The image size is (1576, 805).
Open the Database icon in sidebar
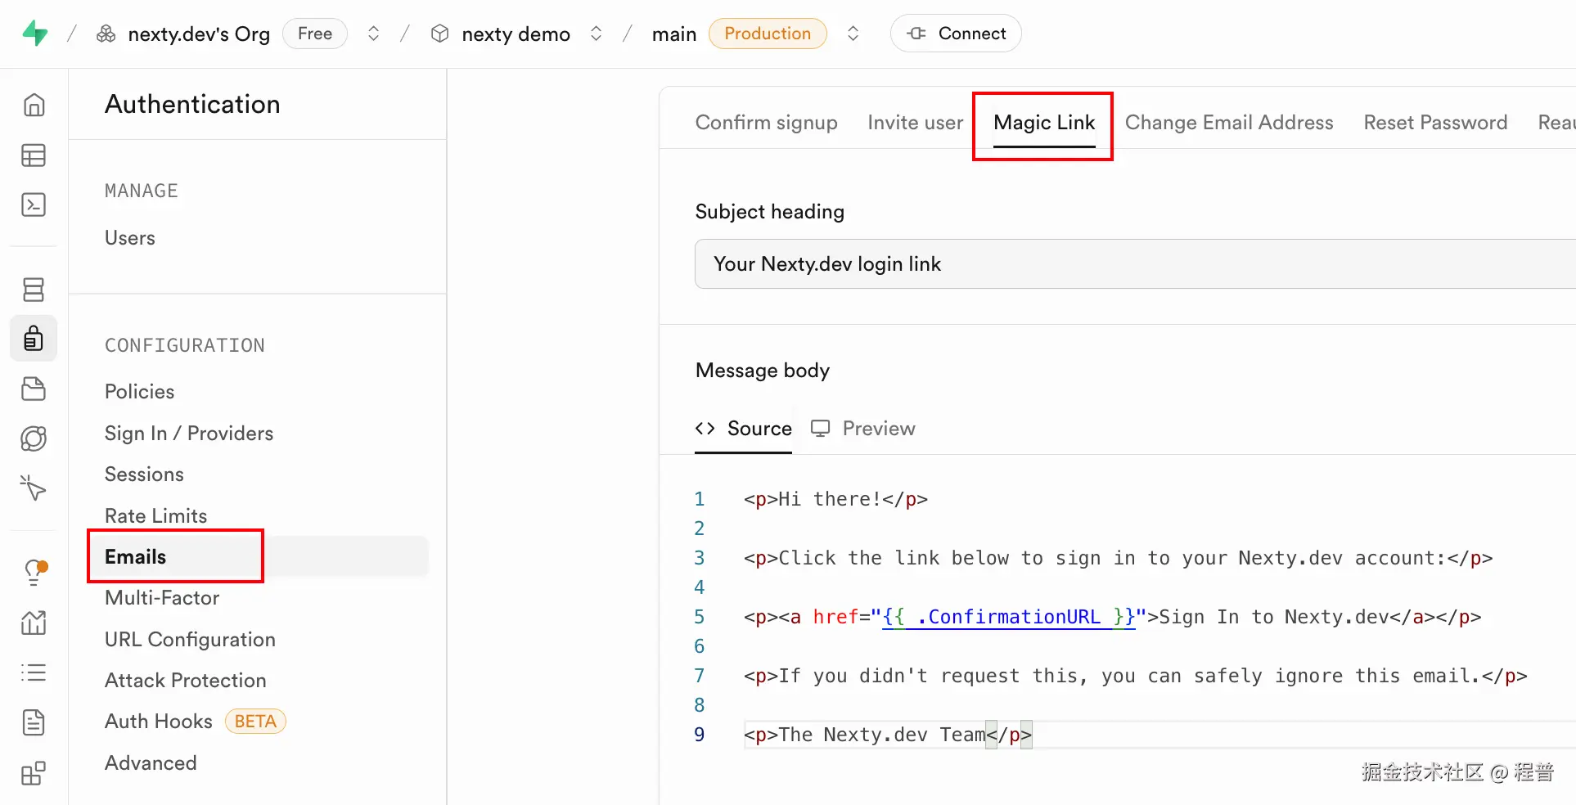click(34, 290)
